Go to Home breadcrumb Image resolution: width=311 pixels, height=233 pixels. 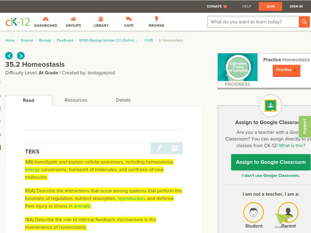(x=10, y=40)
